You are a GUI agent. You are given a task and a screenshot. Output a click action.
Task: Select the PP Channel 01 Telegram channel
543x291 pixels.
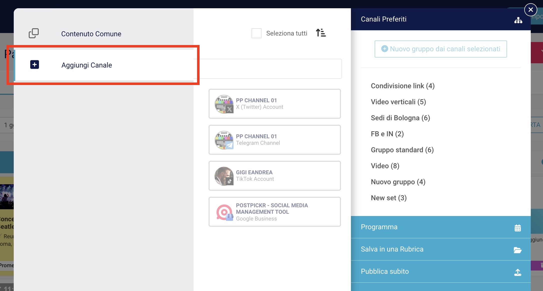274,140
